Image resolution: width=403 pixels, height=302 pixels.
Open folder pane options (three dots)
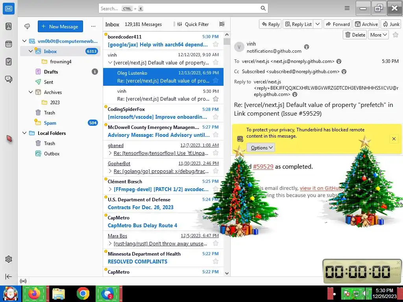pyautogui.click(x=93, y=26)
